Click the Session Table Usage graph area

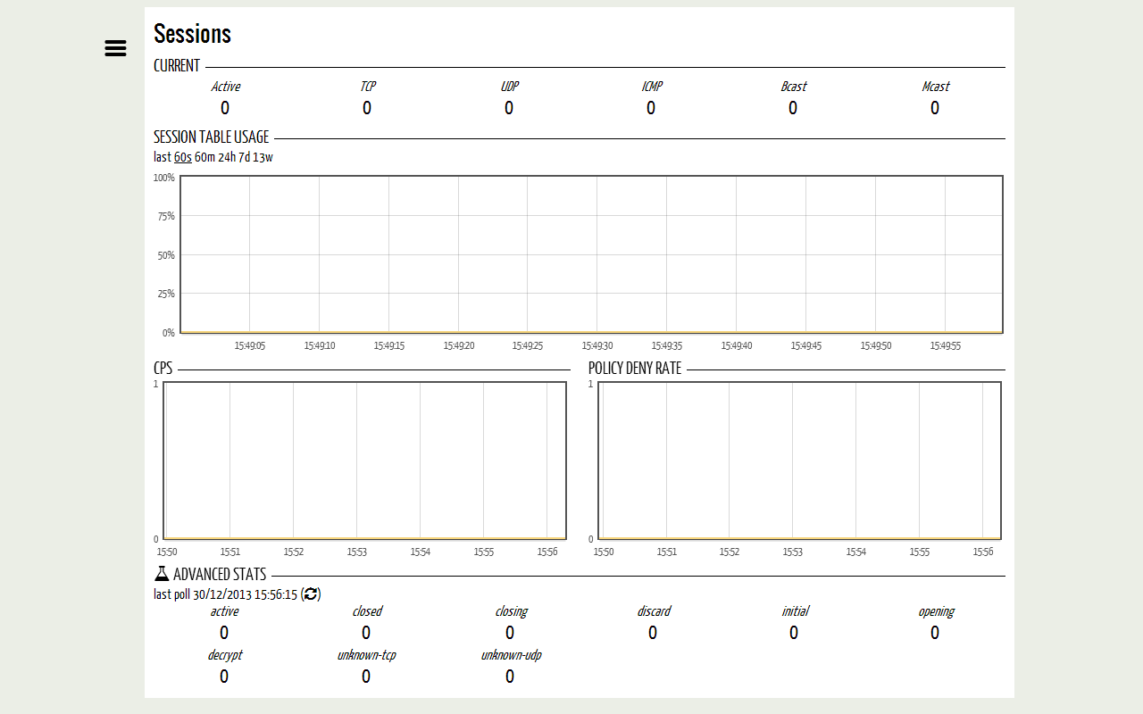(591, 254)
